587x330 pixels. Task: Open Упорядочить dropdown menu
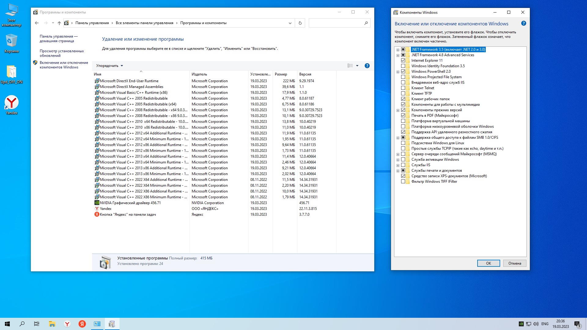coord(109,66)
